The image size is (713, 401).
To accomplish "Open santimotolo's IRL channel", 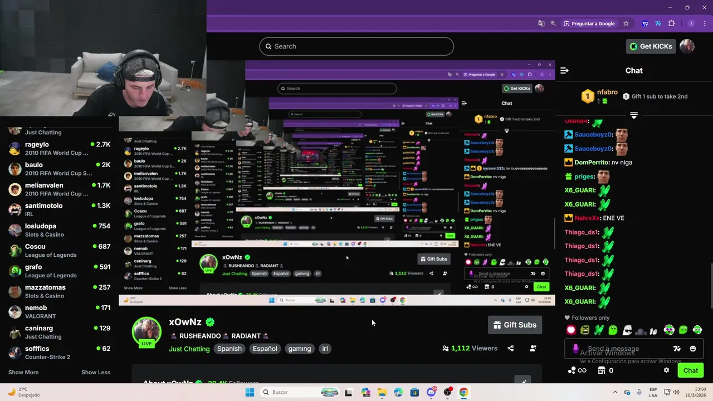I will pos(60,209).
